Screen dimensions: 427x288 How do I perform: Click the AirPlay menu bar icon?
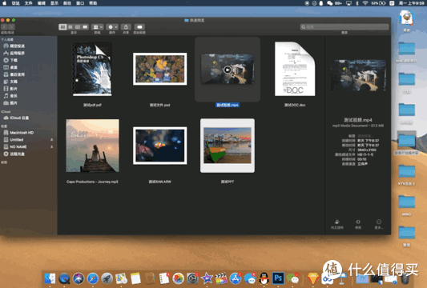click(x=348, y=3)
